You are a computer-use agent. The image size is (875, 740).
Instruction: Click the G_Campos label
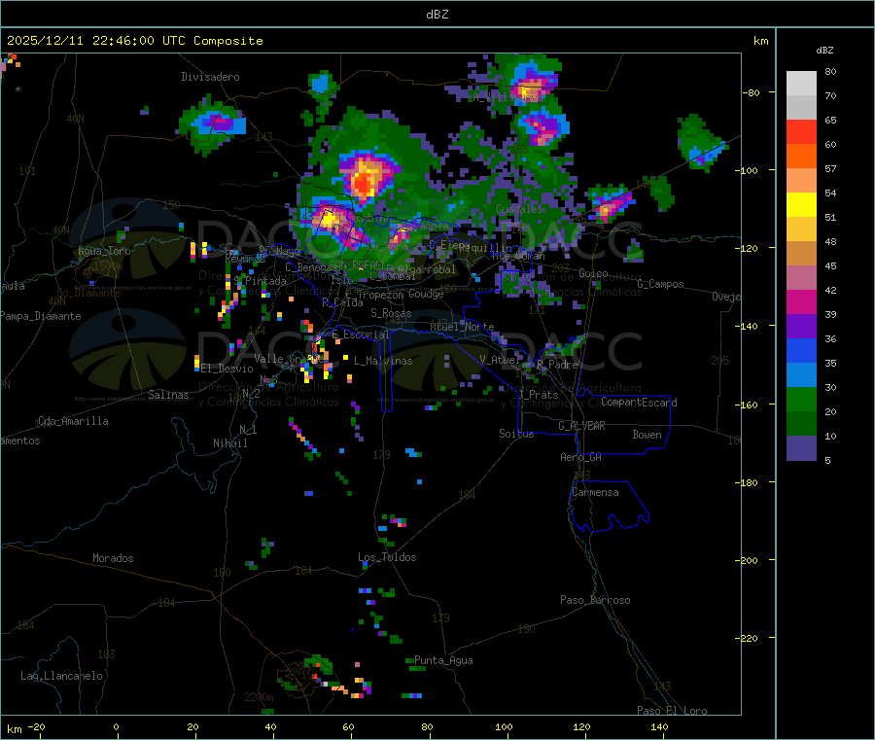coord(660,284)
